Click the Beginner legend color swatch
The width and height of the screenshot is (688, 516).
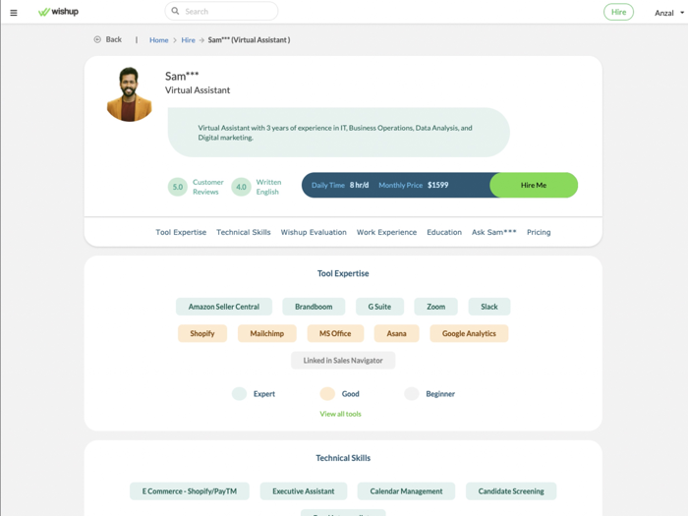point(412,393)
